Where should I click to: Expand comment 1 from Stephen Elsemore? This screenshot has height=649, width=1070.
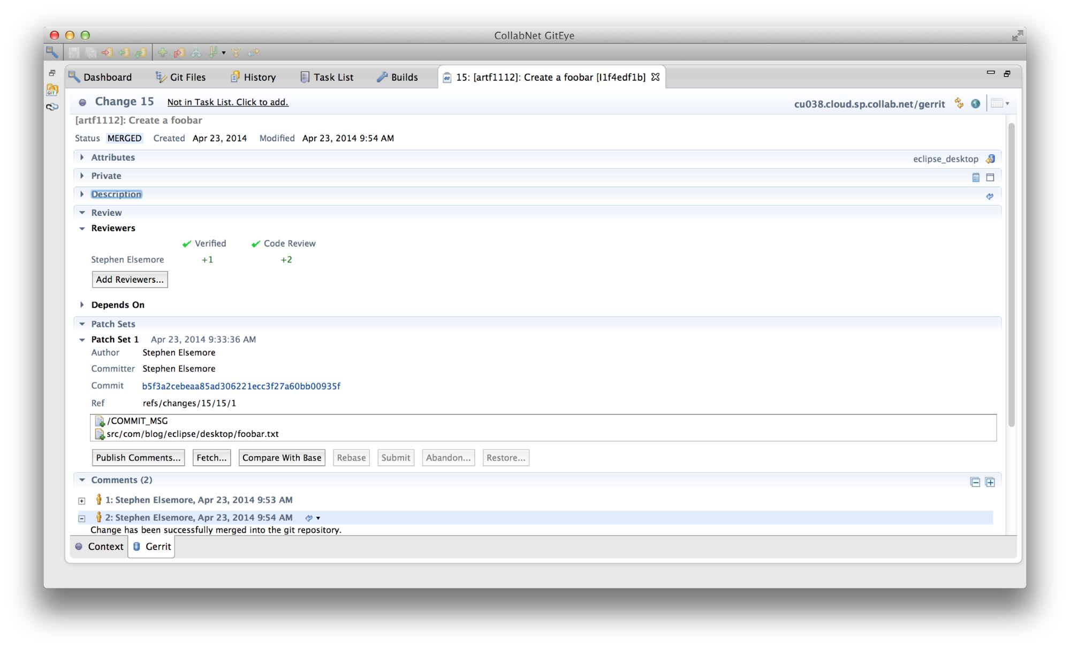coord(82,500)
